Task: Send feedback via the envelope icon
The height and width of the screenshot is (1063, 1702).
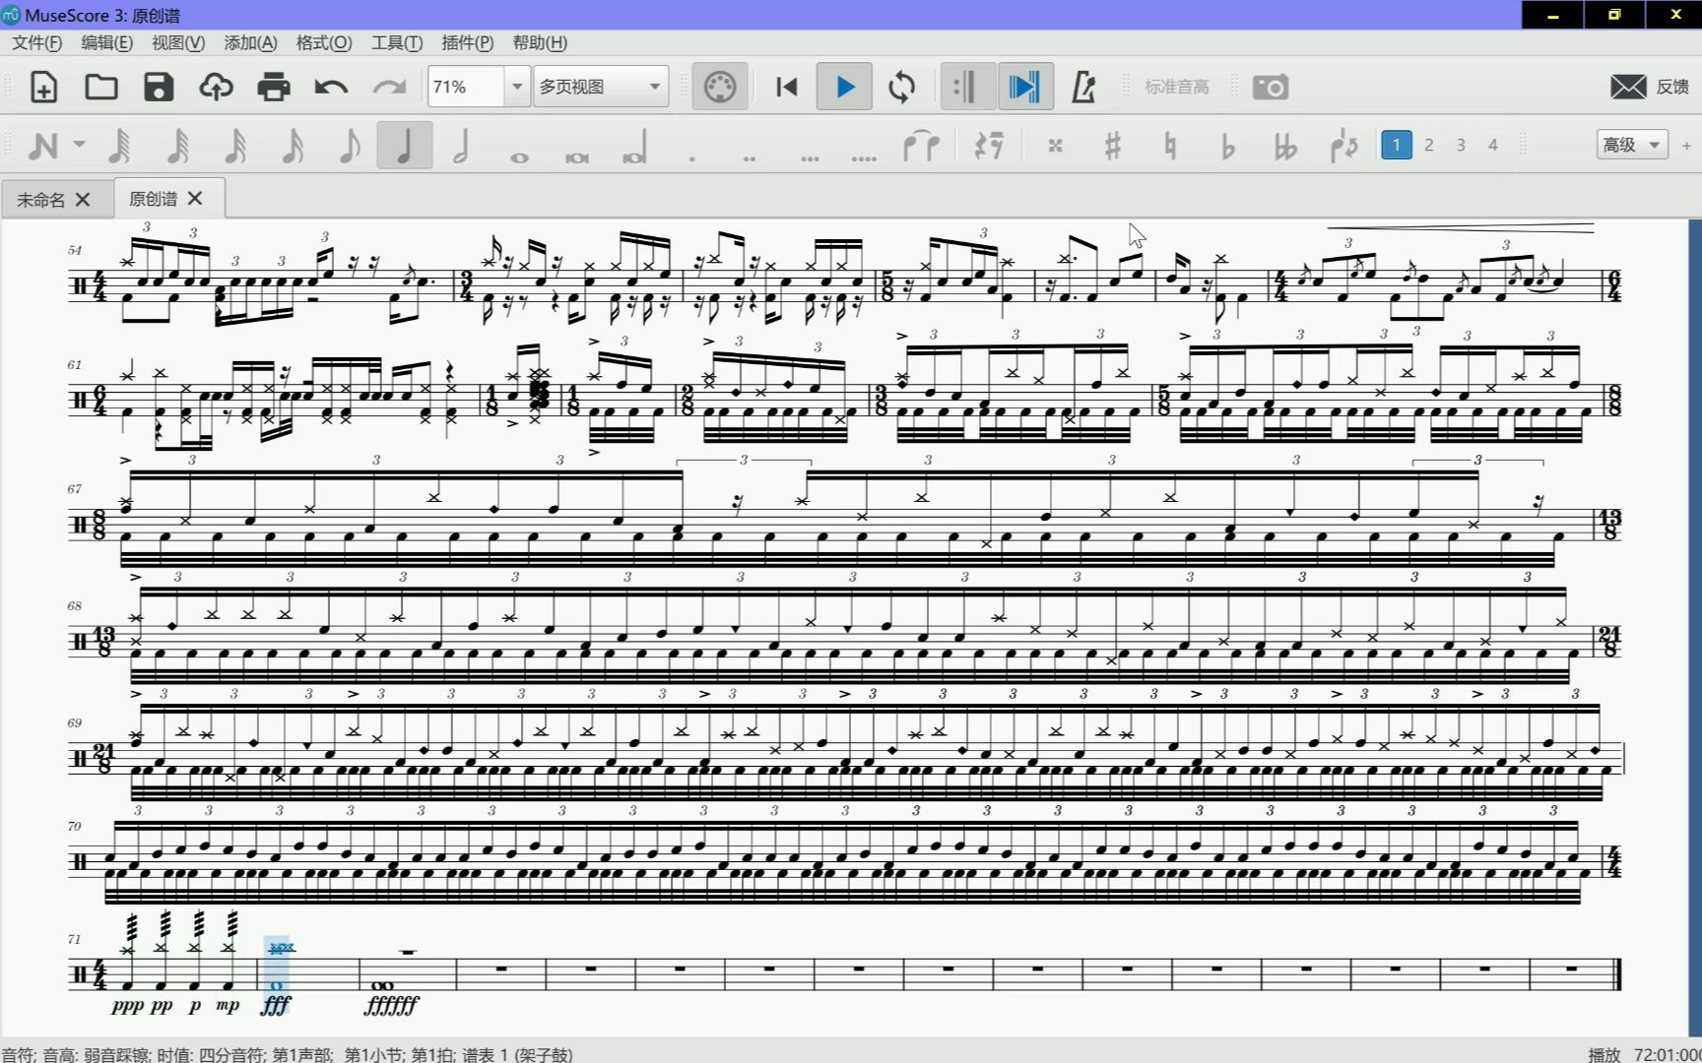Action: pos(1628,88)
